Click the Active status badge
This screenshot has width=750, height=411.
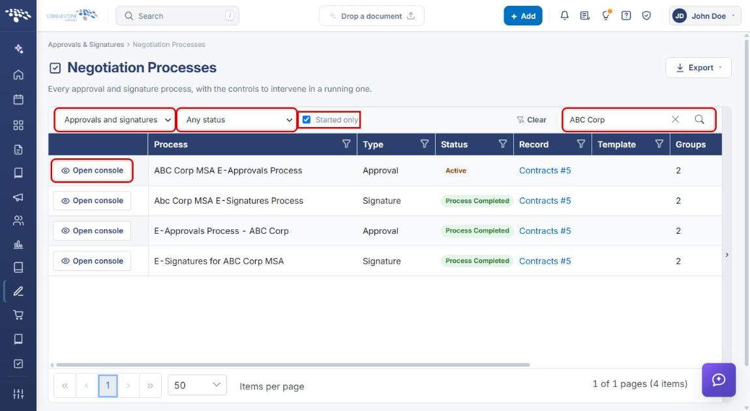[455, 171]
